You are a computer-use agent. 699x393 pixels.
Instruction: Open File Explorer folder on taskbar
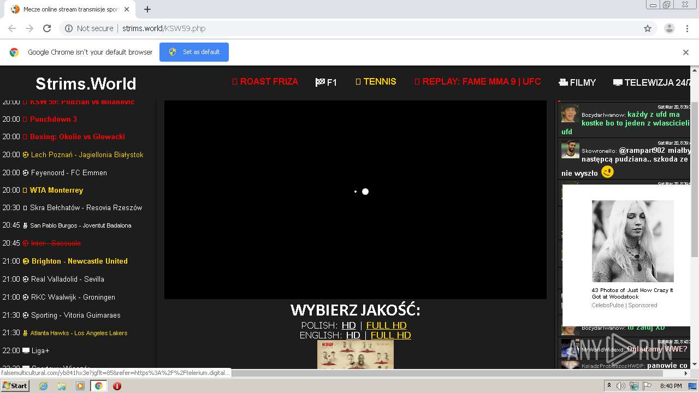(62, 386)
